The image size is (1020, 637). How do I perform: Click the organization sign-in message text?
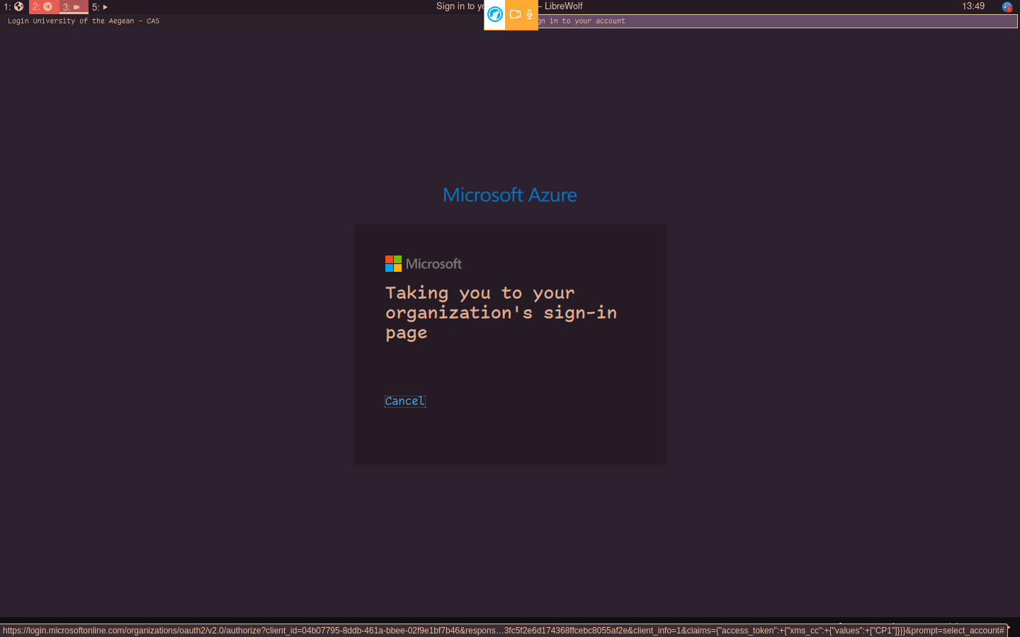(x=501, y=312)
